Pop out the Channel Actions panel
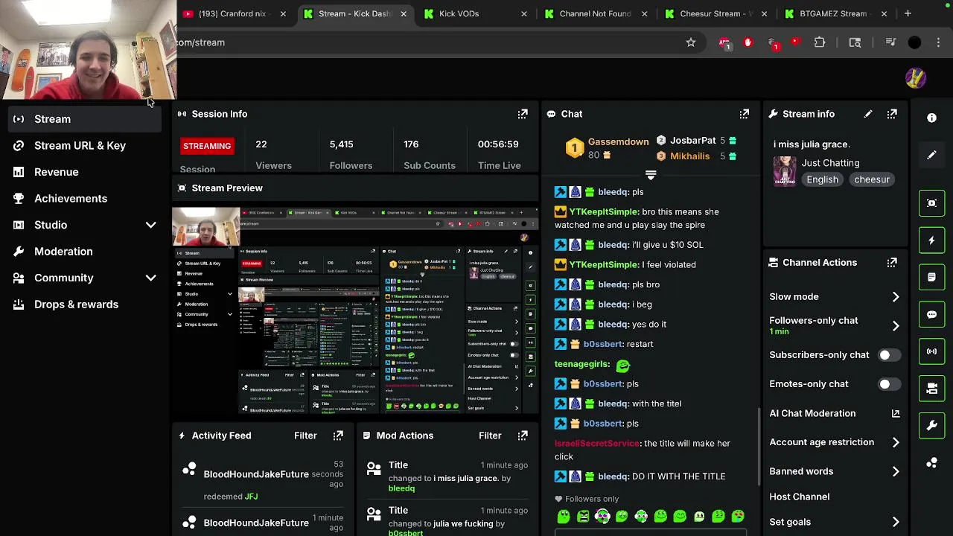The image size is (953, 536). click(892, 263)
